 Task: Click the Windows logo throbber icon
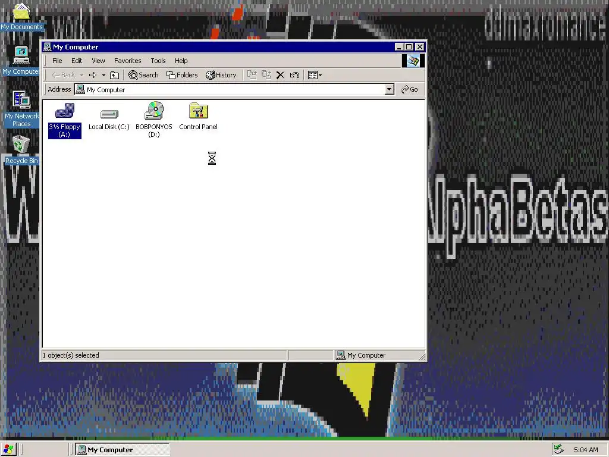tap(413, 61)
